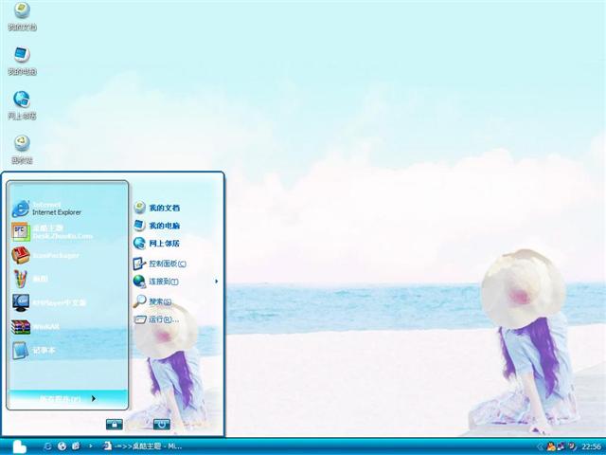Open 画图 paint program in start menu
The image size is (606, 455).
[30, 279]
